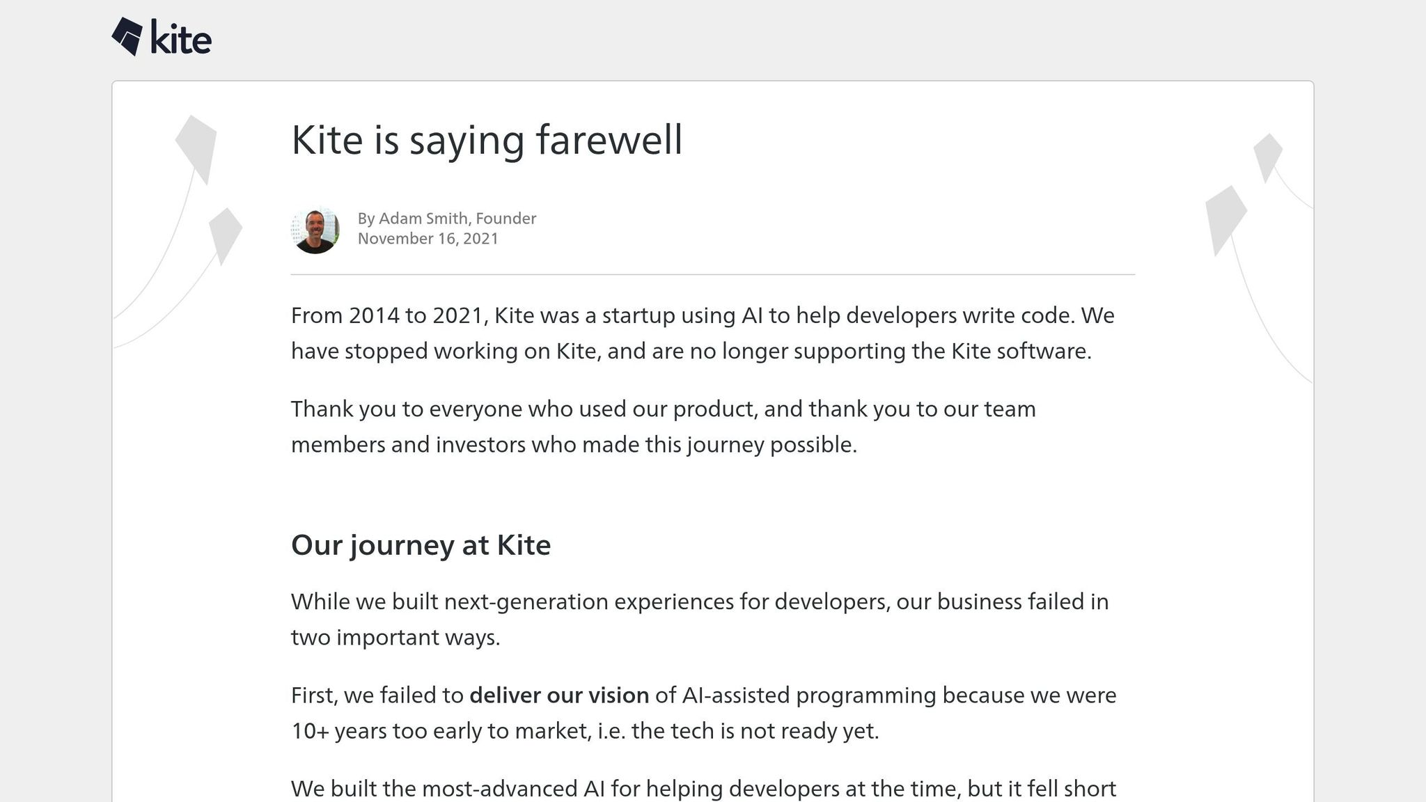1426x802 pixels.
Task: Click the bold 'deliver our vision' text
Action: (x=559, y=695)
